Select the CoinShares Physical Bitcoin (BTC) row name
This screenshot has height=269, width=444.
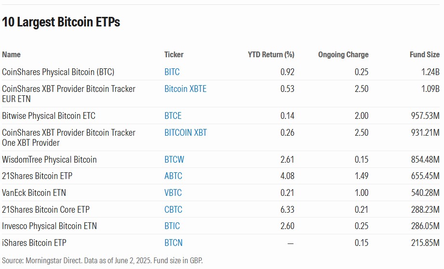coord(58,72)
